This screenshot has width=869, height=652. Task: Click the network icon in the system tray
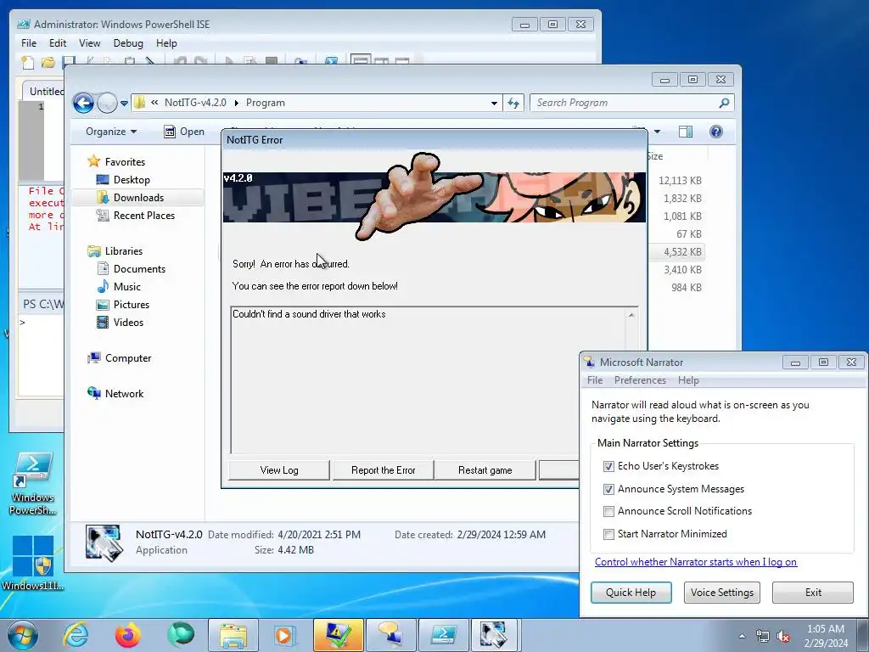pos(763,637)
